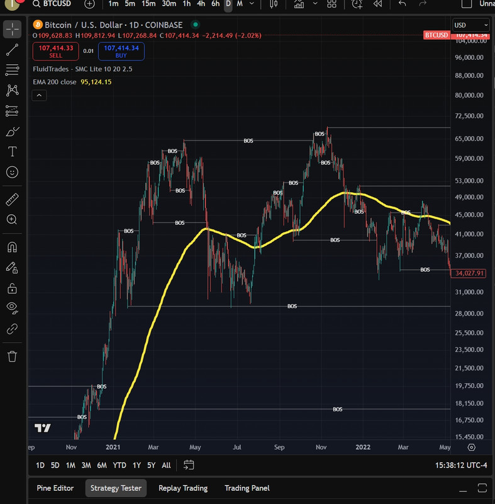Switch to the 6h timeframe

[215, 4]
